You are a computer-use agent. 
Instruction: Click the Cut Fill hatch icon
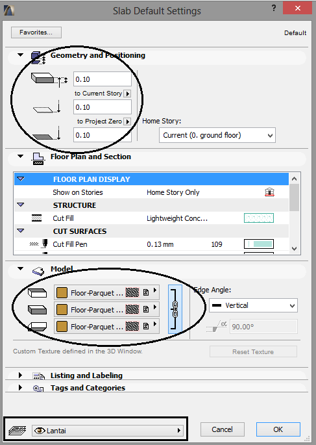tap(36, 218)
